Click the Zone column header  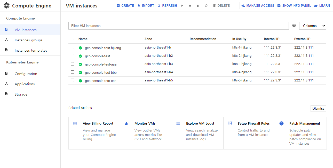(x=148, y=39)
